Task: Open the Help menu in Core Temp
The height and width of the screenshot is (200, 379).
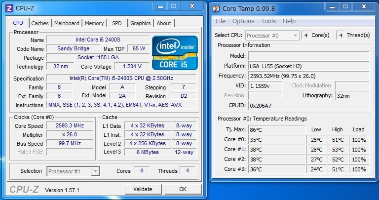Action: tap(289, 21)
